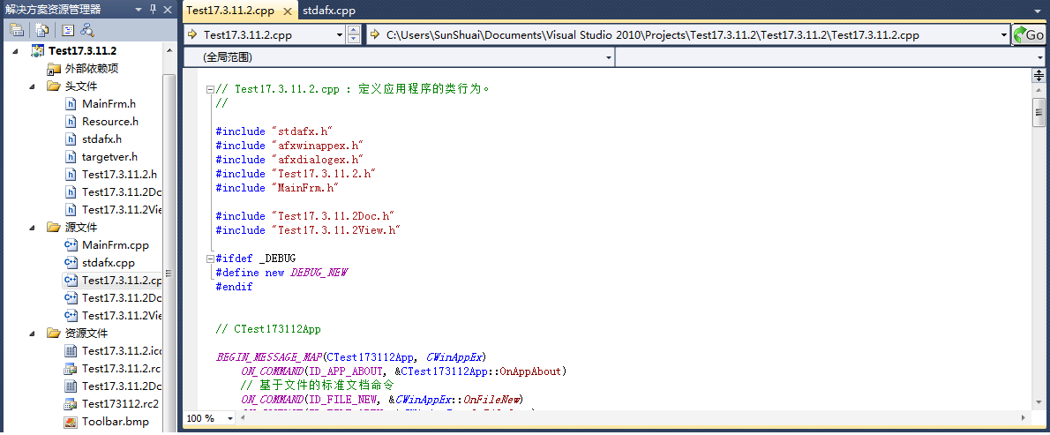
Task: Close the Solution Explorer panel
Action: [168, 10]
